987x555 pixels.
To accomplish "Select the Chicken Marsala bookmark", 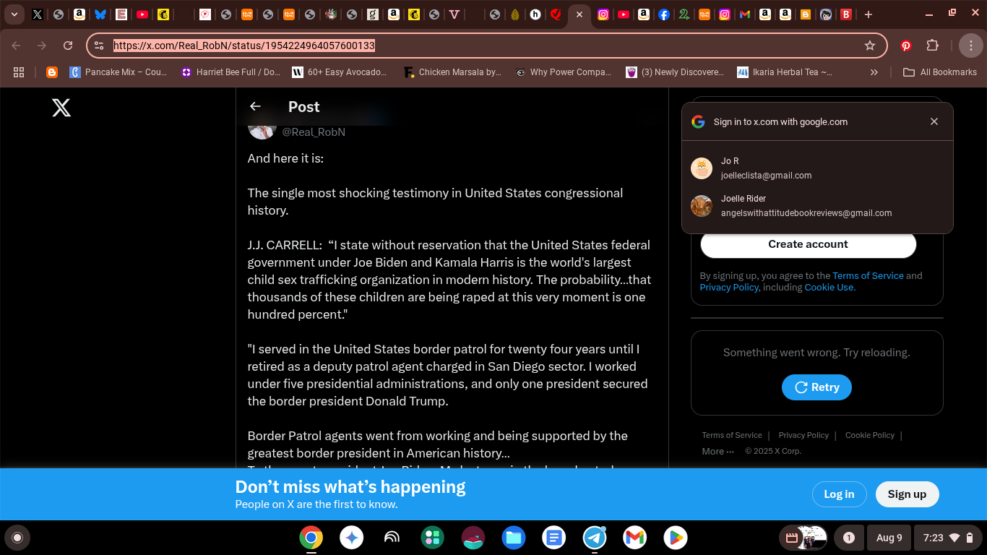I will click(x=452, y=72).
